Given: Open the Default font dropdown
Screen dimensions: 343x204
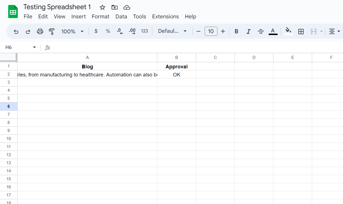Looking at the screenshot, I should 172,31.
